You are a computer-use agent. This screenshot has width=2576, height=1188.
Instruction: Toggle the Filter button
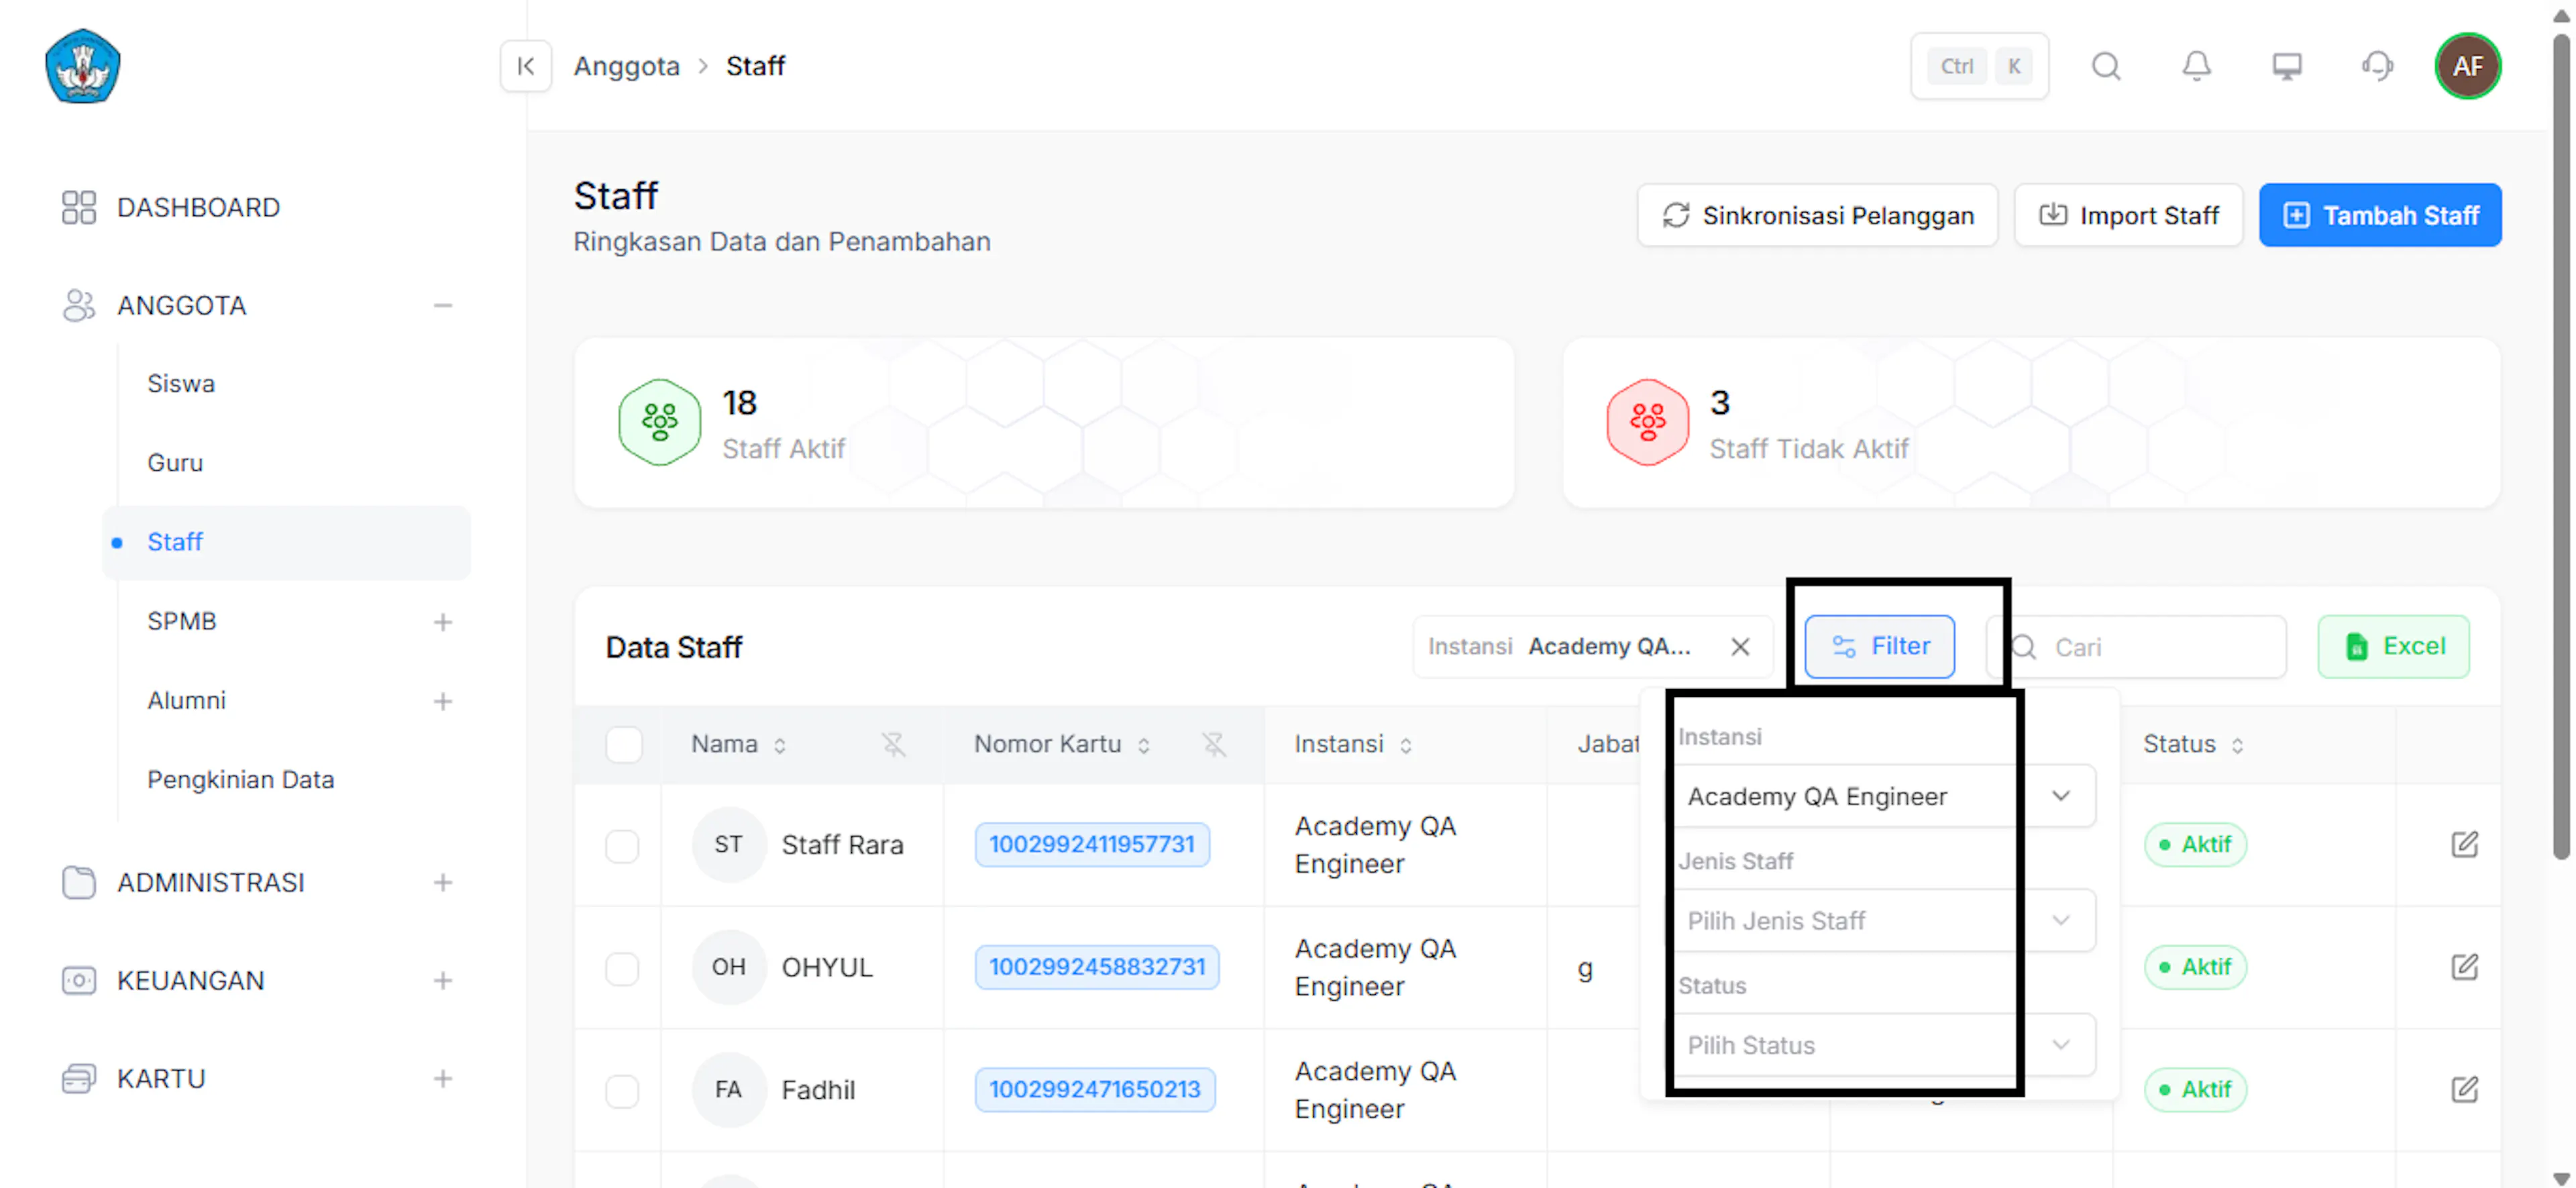(x=1879, y=646)
